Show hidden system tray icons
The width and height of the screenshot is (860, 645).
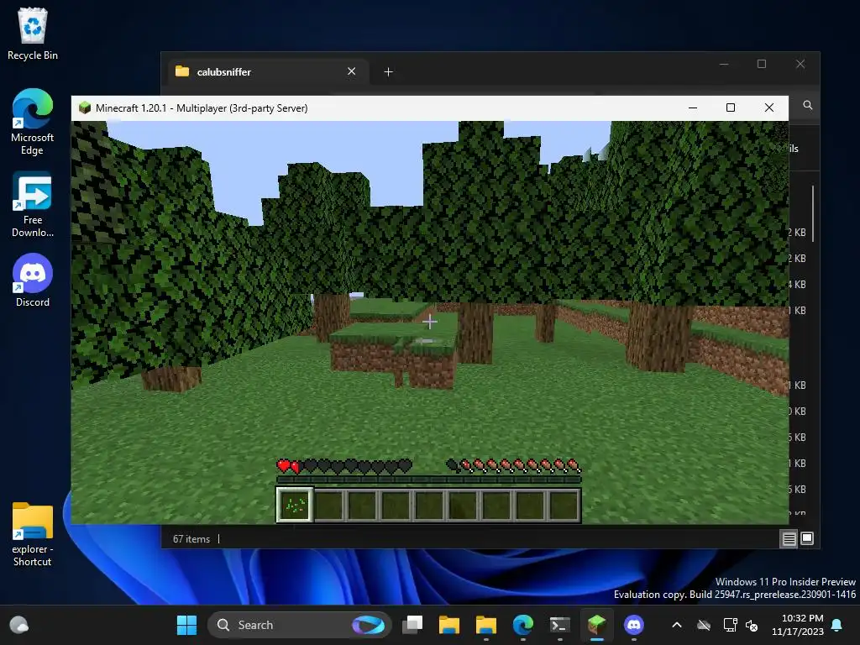pyautogui.click(x=677, y=625)
